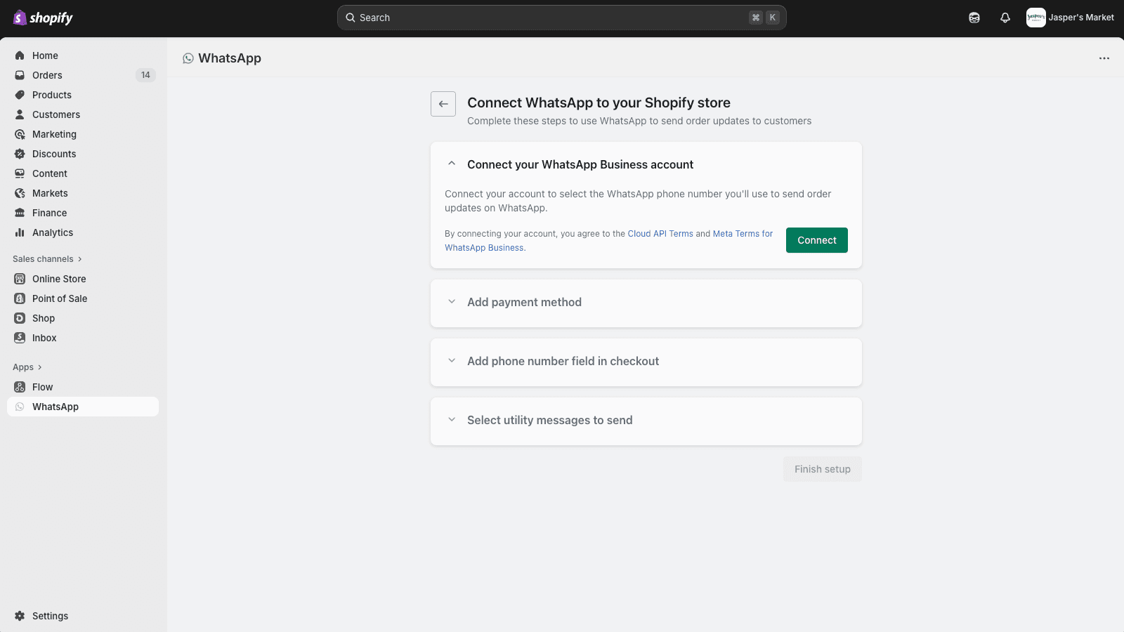Open the three-dot more actions menu
Viewport: 1124px width, 632px height.
pos(1104,58)
